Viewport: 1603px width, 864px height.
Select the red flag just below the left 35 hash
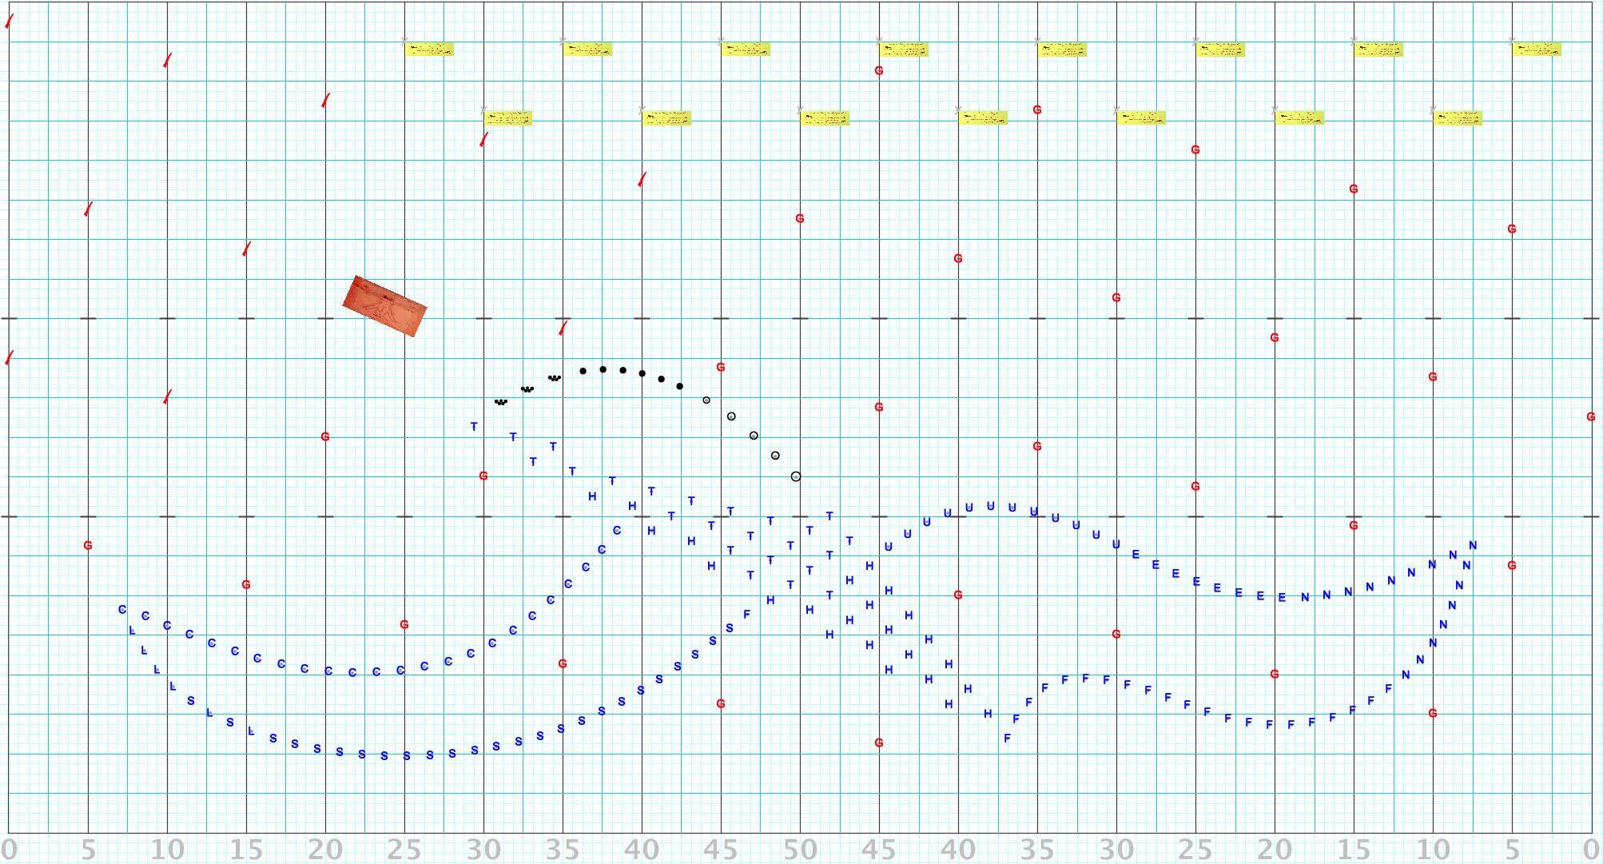pyautogui.click(x=563, y=328)
